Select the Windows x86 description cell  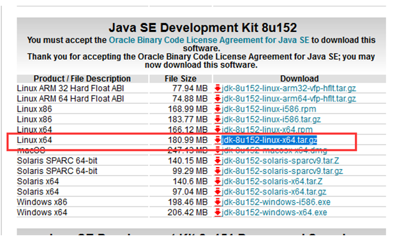click(x=42, y=202)
